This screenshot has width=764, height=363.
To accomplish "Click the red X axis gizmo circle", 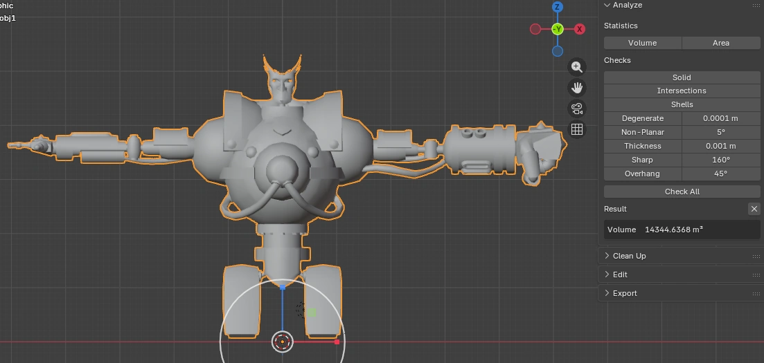I will click(579, 29).
